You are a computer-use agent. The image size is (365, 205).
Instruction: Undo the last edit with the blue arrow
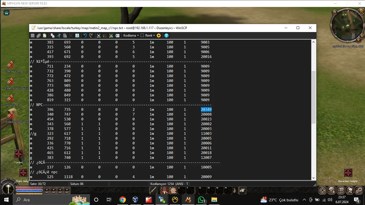click(85, 36)
